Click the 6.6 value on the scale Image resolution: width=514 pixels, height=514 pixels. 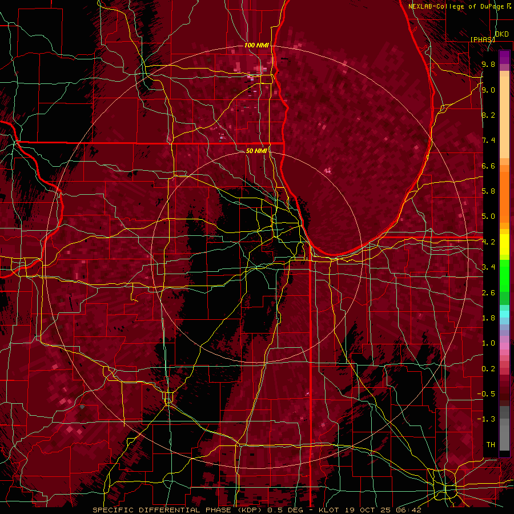coord(488,166)
